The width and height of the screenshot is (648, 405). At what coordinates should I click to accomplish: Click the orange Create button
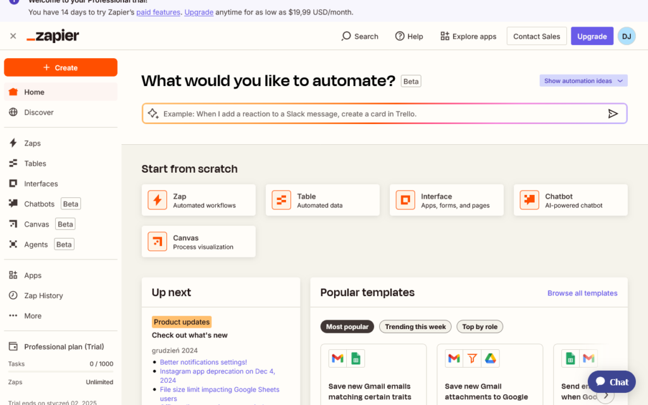pyautogui.click(x=61, y=67)
